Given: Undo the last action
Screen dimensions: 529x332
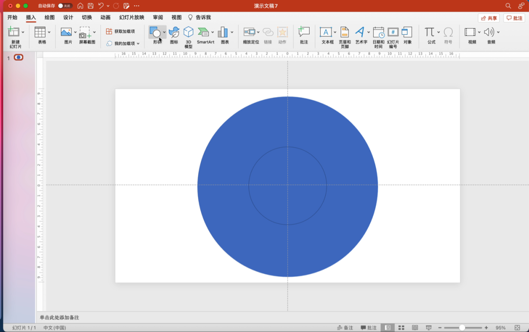Looking at the screenshot, I should tap(101, 6).
